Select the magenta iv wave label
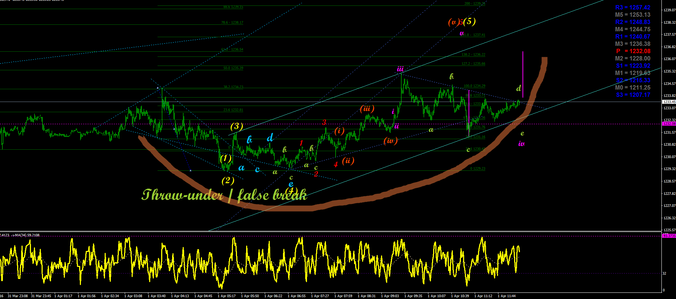The height and width of the screenshot is (299, 676). click(522, 144)
